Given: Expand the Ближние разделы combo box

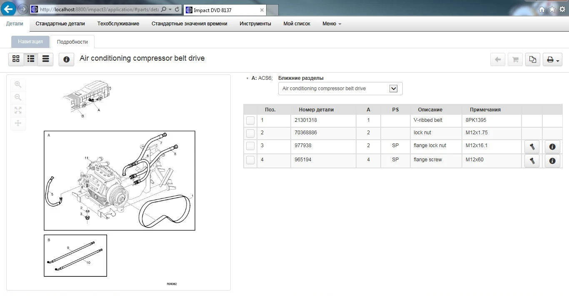Looking at the screenshot, I should coord(340,89).
